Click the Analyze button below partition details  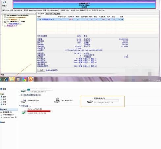tap(41, 70)
